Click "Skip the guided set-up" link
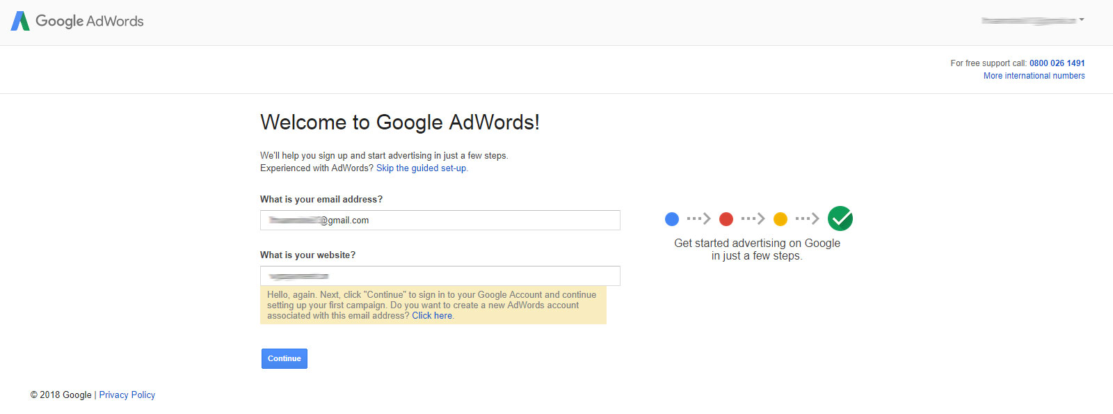This screenshot has width=1113, height=414. click(422, 168)
